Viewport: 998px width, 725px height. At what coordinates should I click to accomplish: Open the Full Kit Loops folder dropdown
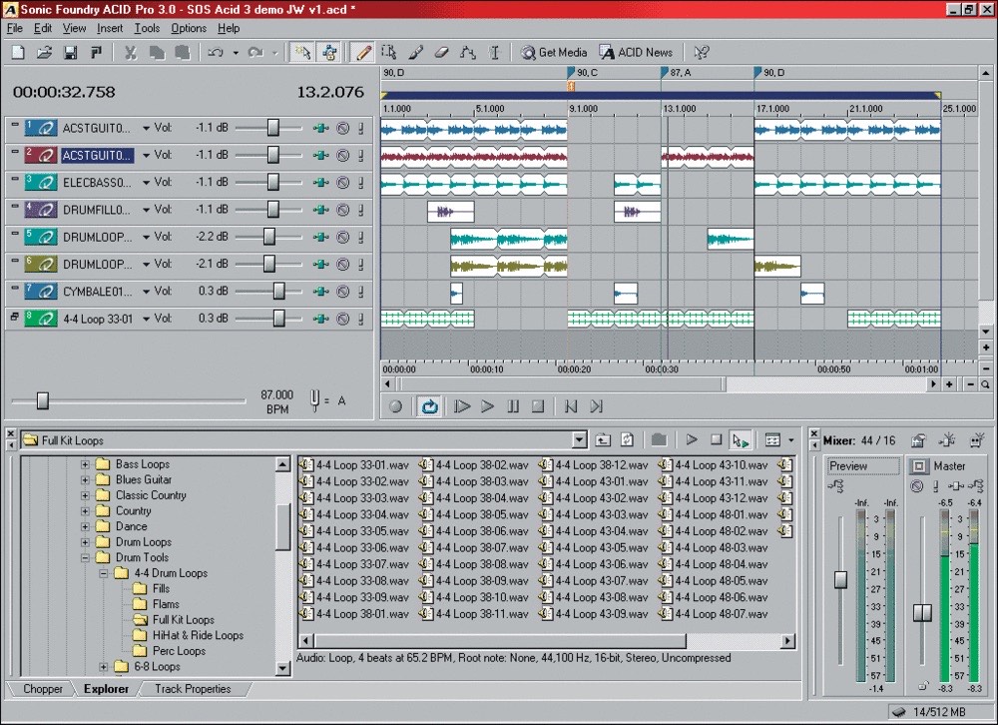[579, 439]
